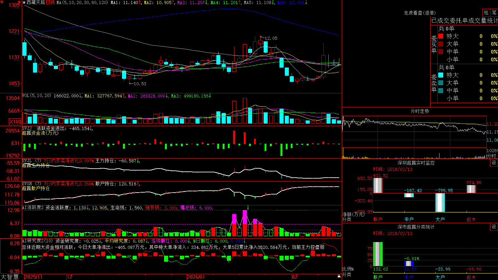The width and height of the screenshot is (498, 280).
Task: Click the VOL(5,10,20) indicator label
Action: point(37,96)
